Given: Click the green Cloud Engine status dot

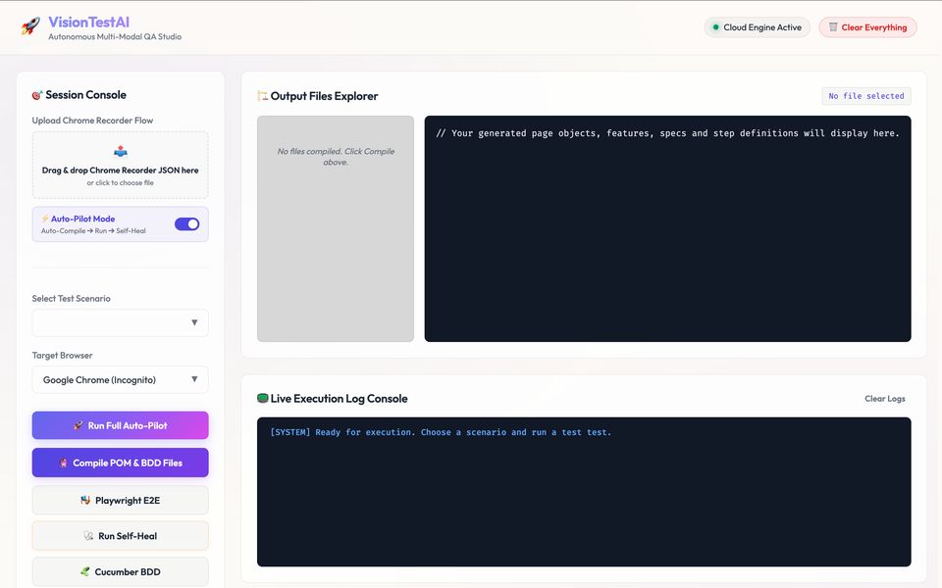Looking at the screenshot, I should point(715,27).
